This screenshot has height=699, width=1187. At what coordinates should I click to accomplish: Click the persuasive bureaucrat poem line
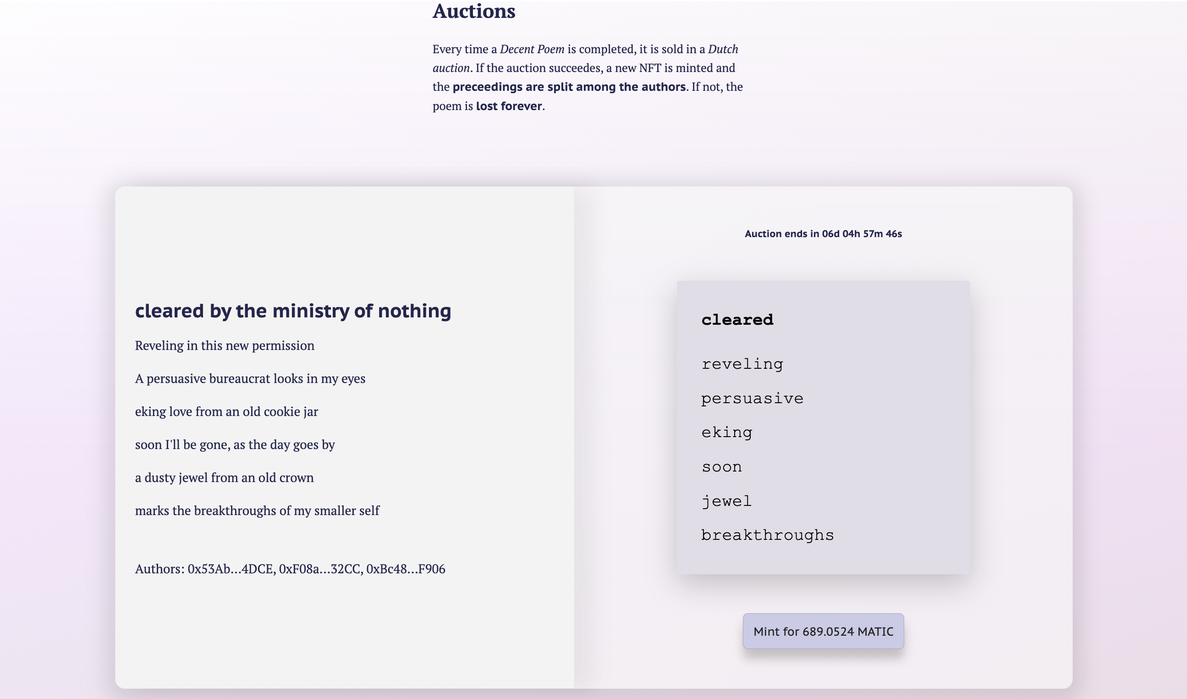click(250, 378)
